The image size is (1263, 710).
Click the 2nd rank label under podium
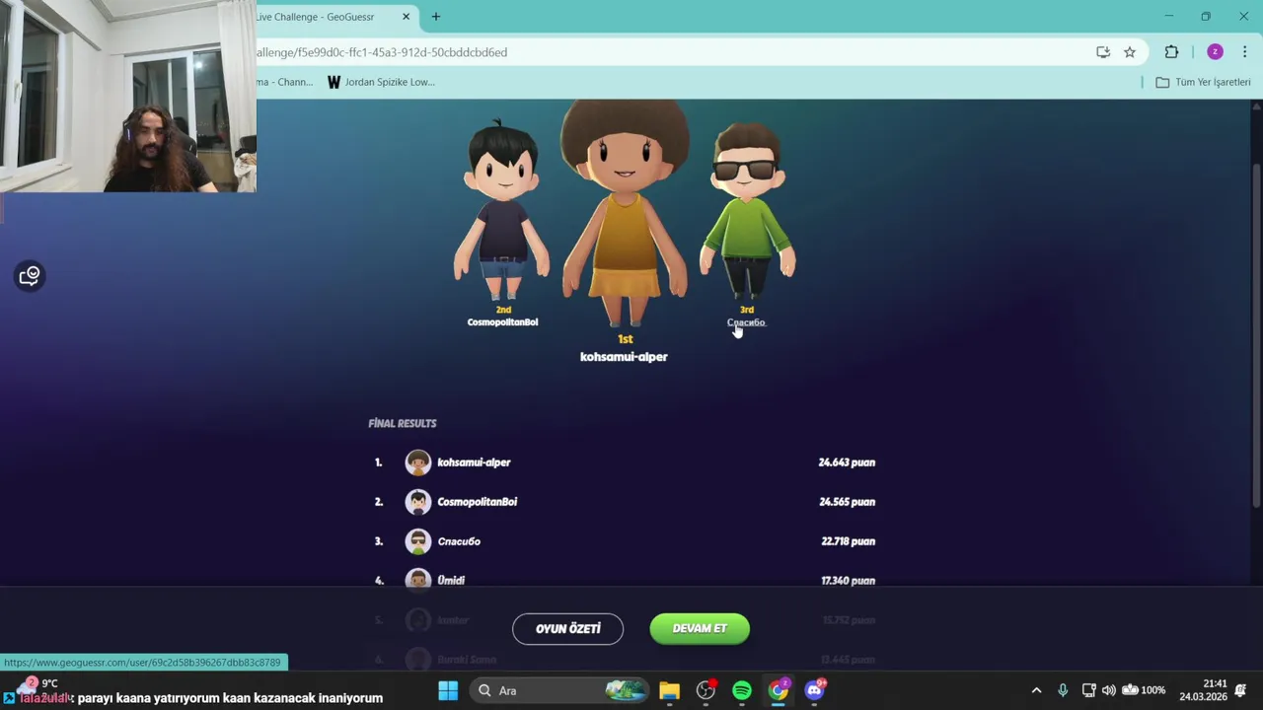point(503,310)
